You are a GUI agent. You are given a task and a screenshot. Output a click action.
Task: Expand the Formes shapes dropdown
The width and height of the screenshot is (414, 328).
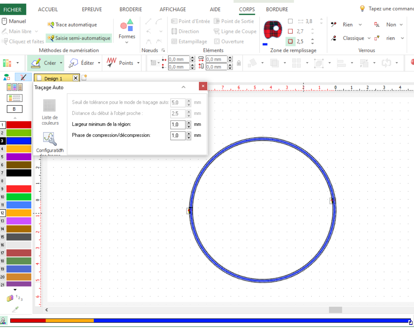[127, 42]
